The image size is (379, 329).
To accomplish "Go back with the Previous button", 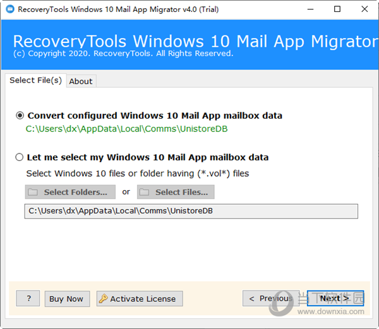I will pyautogui.click(x=271, y=298).
